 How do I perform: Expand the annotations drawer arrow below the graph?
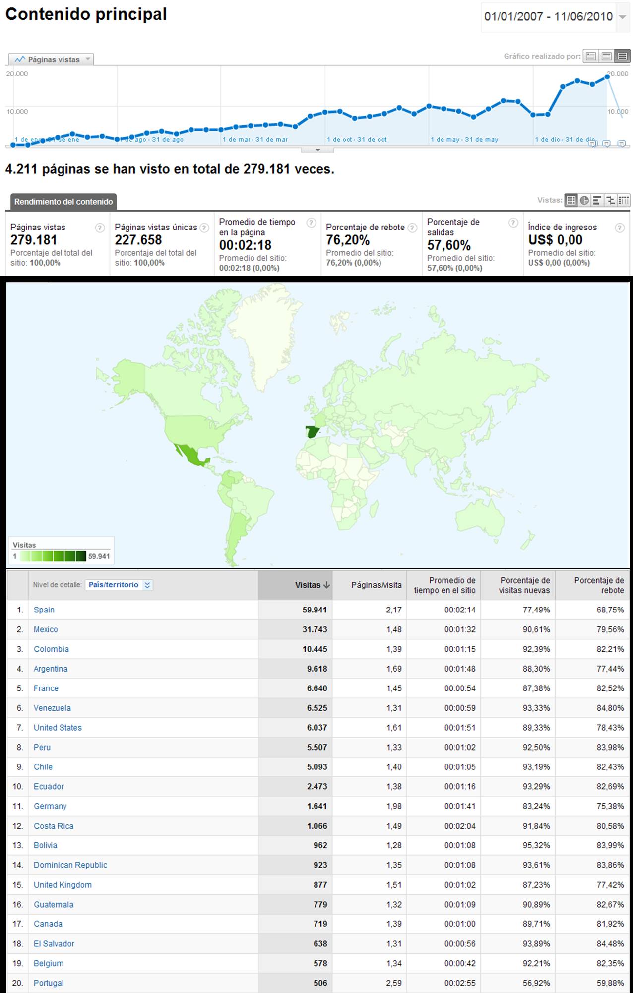coord(317,150)
